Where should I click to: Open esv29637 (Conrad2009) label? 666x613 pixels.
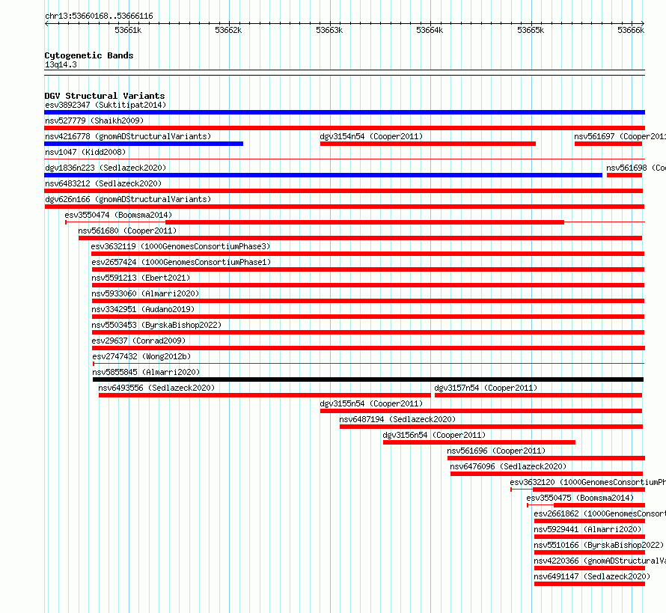click(138, 341)
